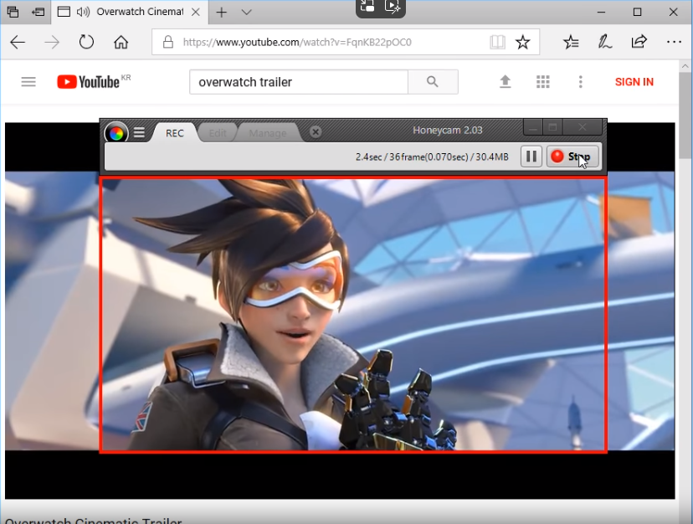Go back in the browser

18,43
